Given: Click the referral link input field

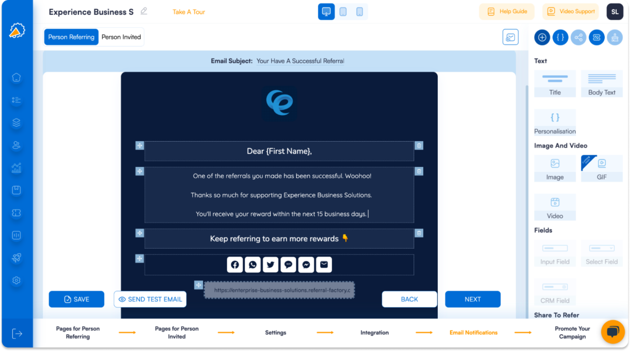Looking at the screenshot, I should point(279,290).
